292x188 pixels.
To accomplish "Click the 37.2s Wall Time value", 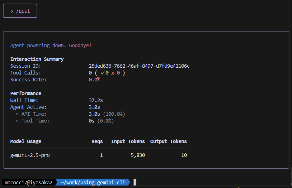I will coord(96,100).
